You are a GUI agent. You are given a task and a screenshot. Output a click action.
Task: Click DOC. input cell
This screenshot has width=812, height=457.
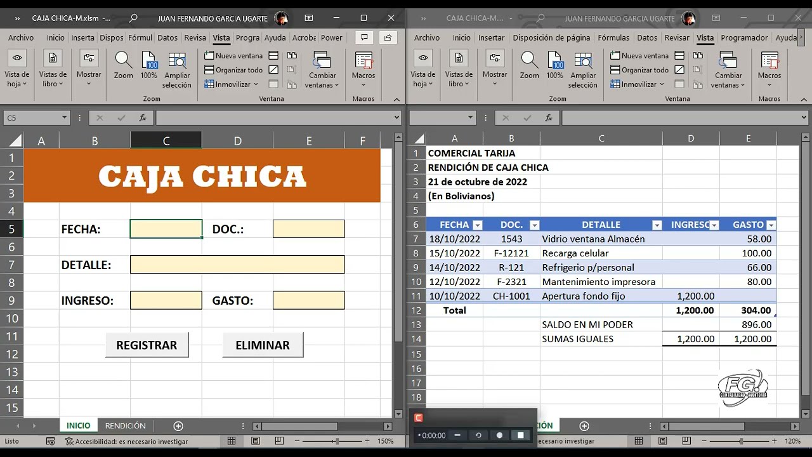tap(309, 229)
